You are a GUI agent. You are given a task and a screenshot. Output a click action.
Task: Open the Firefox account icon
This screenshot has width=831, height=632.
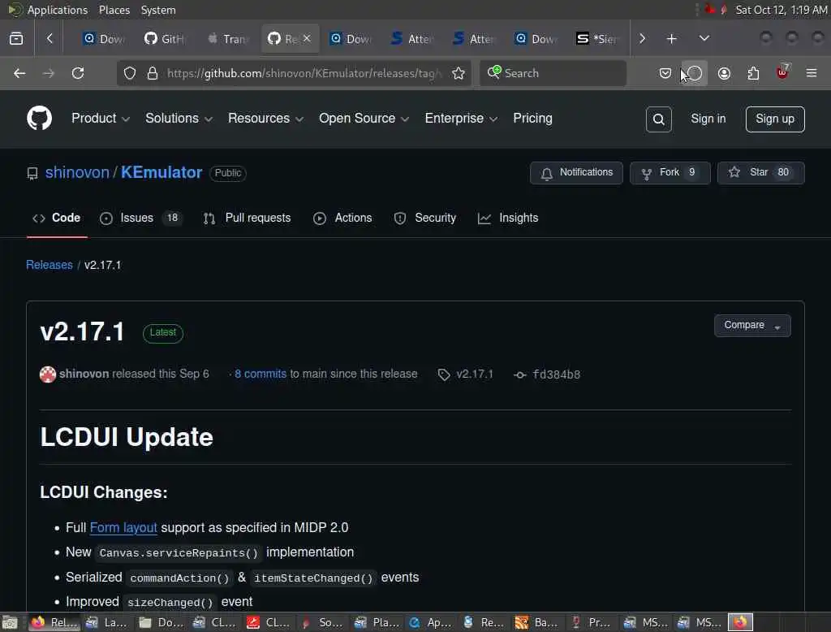(x=724, y=73)
